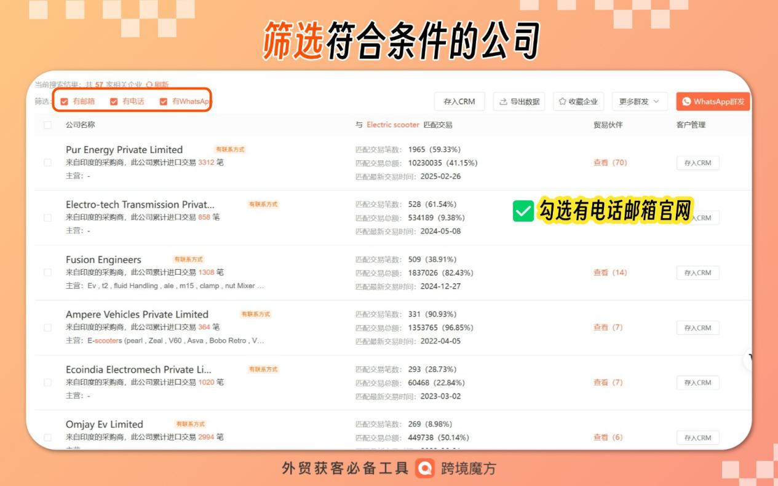The width and height of the screenshot is (778, 486).
Task: Check the select-all checkbox beside 公司名称
Action: pos(47,125)
